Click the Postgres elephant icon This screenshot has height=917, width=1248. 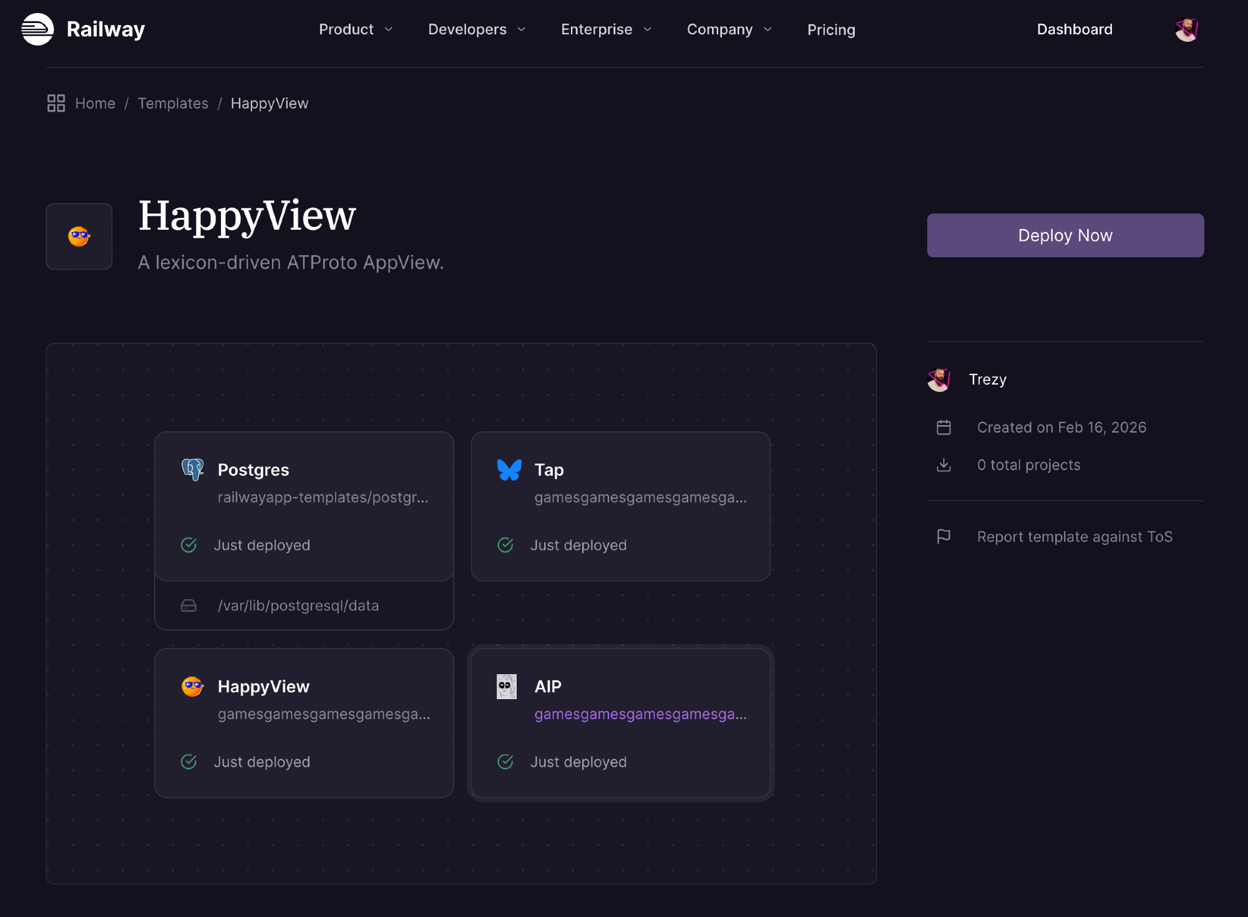[192, 469]
